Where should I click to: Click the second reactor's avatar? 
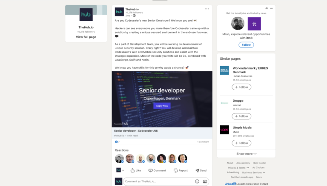(130, 158)
